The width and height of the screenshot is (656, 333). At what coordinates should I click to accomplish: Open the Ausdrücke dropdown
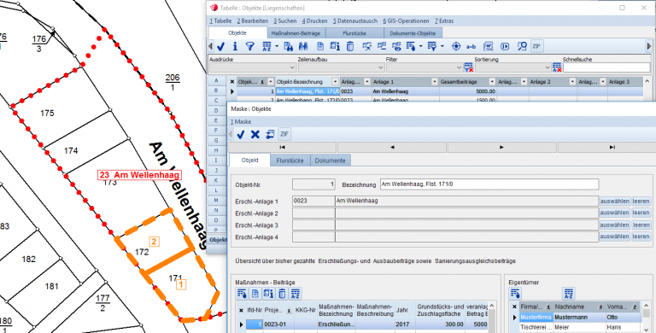[253, 67]
